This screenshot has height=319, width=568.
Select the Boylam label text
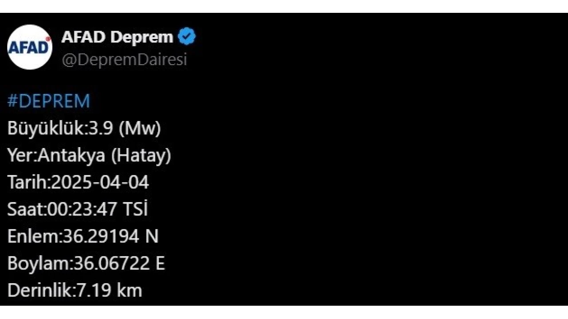click(39, 264)
